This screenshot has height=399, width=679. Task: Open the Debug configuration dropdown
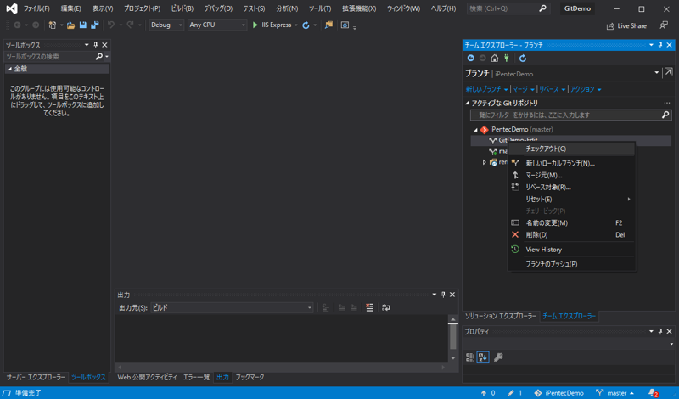coord(166,25)
